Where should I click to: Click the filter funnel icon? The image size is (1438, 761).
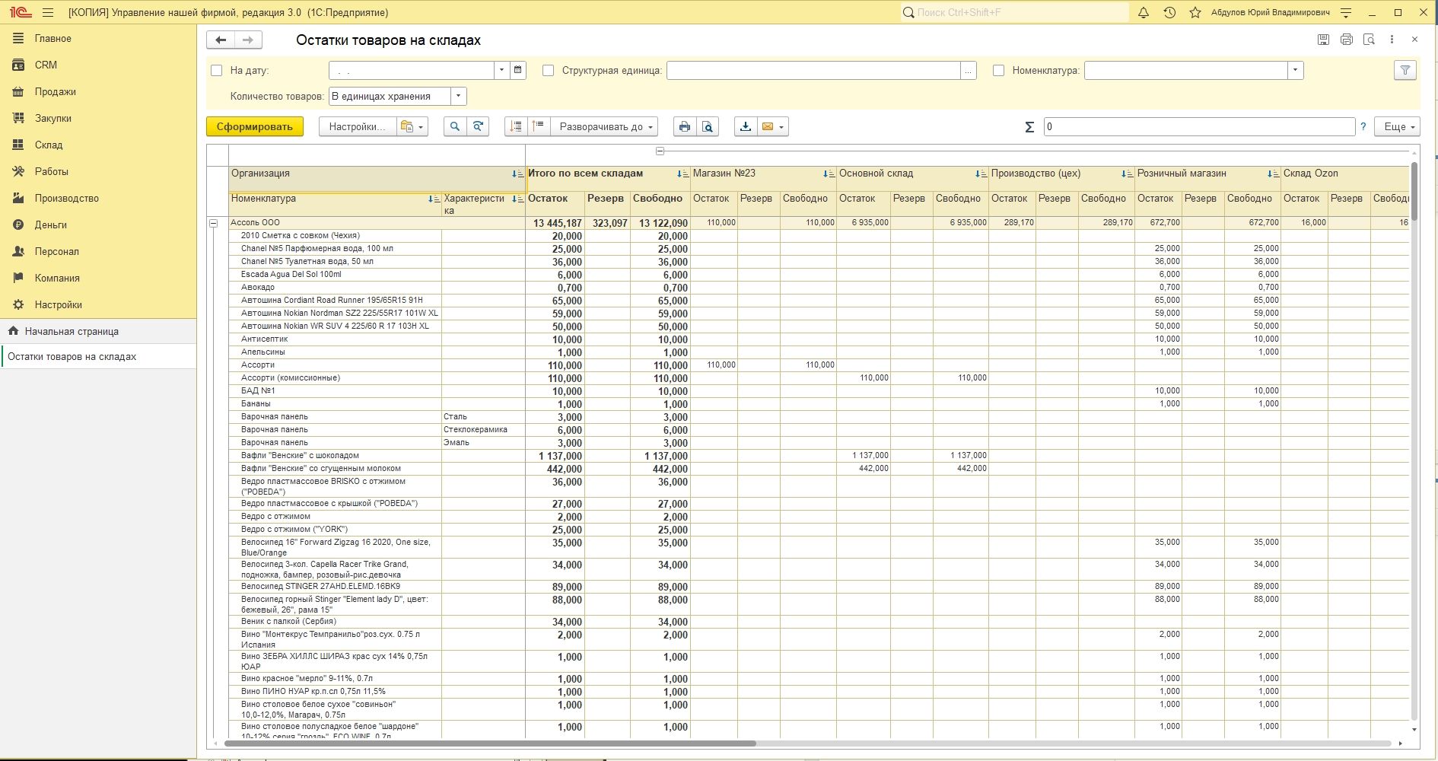coord(1405,70)
